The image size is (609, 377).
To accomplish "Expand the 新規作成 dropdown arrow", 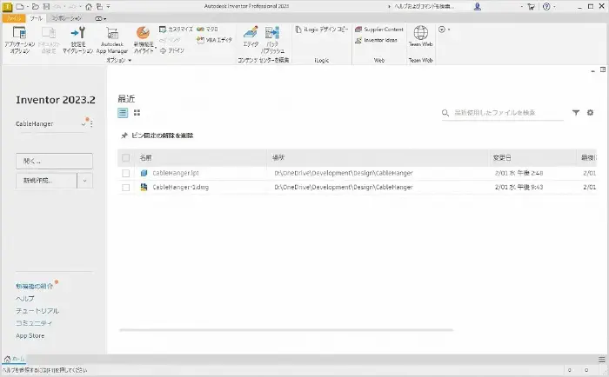I will [85, 181].
